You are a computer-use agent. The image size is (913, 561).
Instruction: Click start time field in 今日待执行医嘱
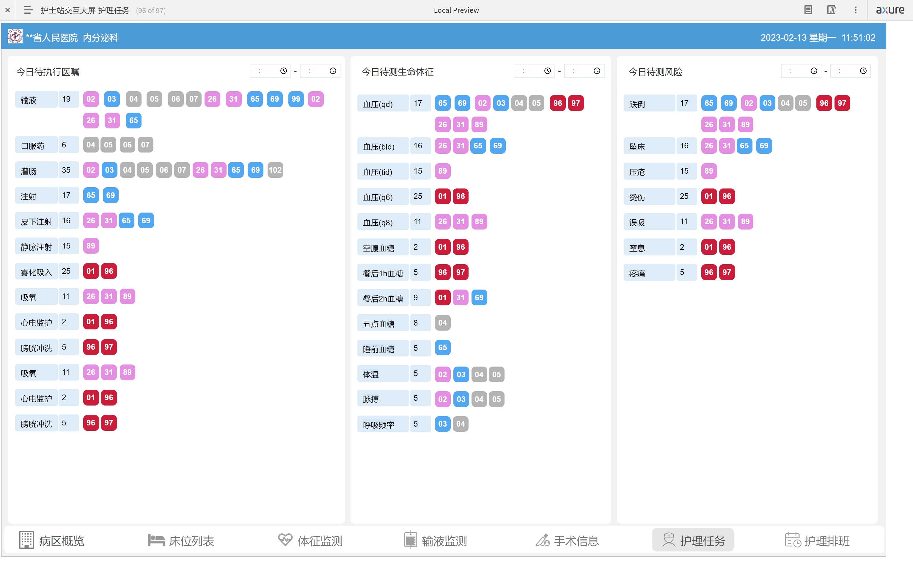(x=271, y=70)
